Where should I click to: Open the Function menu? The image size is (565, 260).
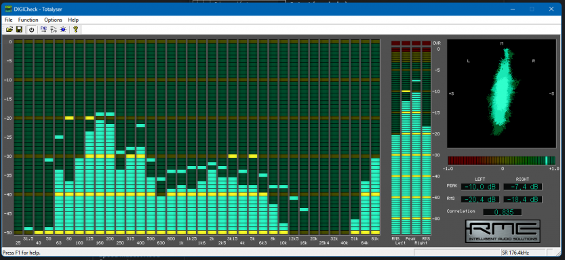tap(28, 20)
